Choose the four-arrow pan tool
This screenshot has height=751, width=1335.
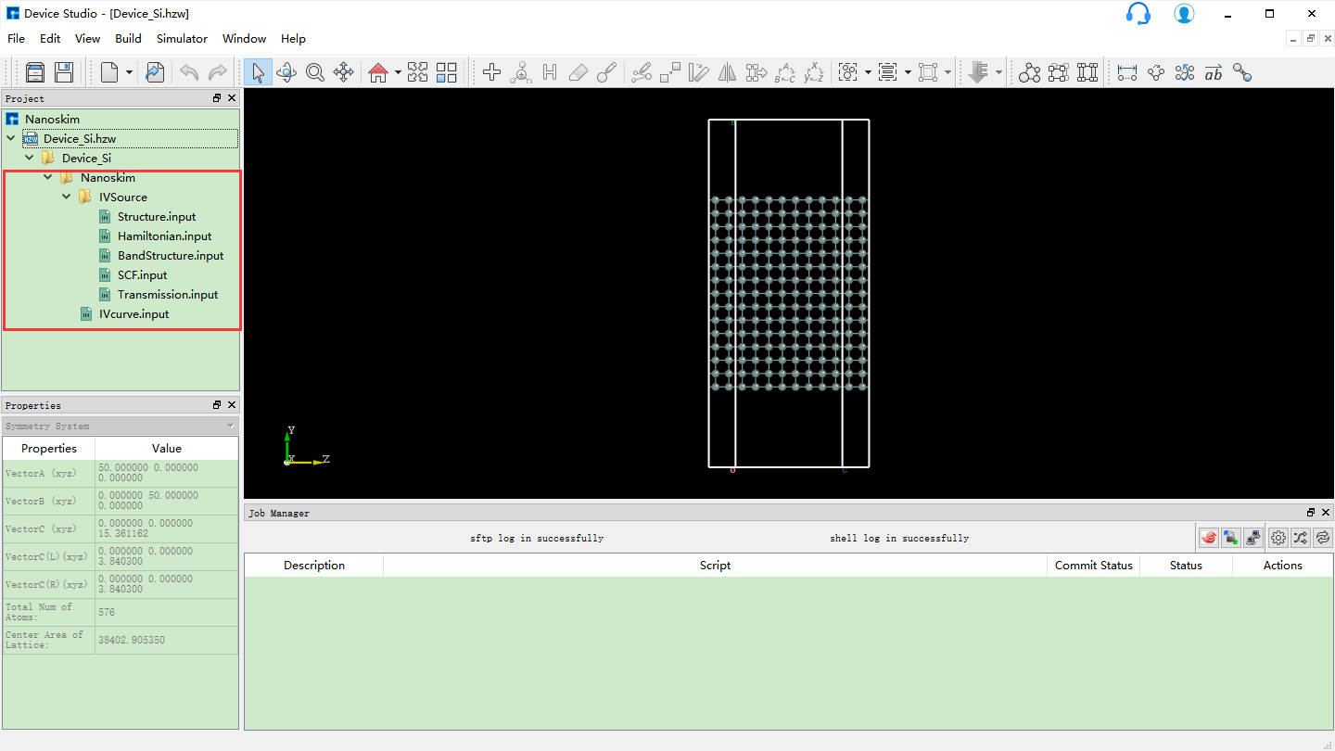[344, 72]
